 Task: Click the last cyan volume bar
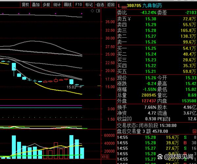[82, 153]
